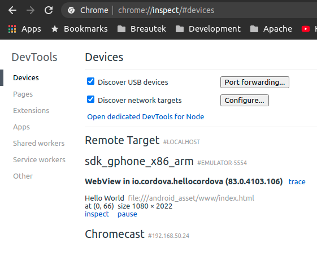
Task: Click the Hello World page title
Action: point(105,198)
